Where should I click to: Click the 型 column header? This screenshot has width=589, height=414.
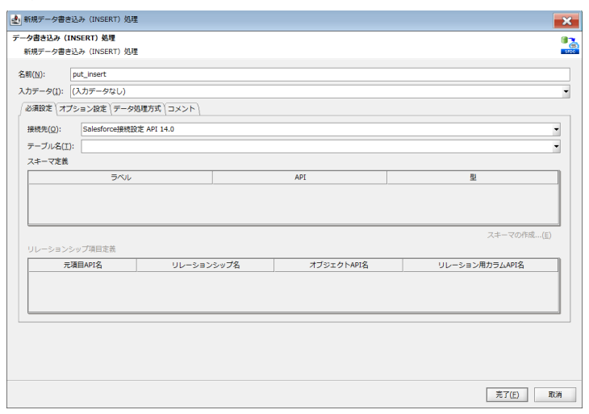pyautogui.click(x=472, y=178)
